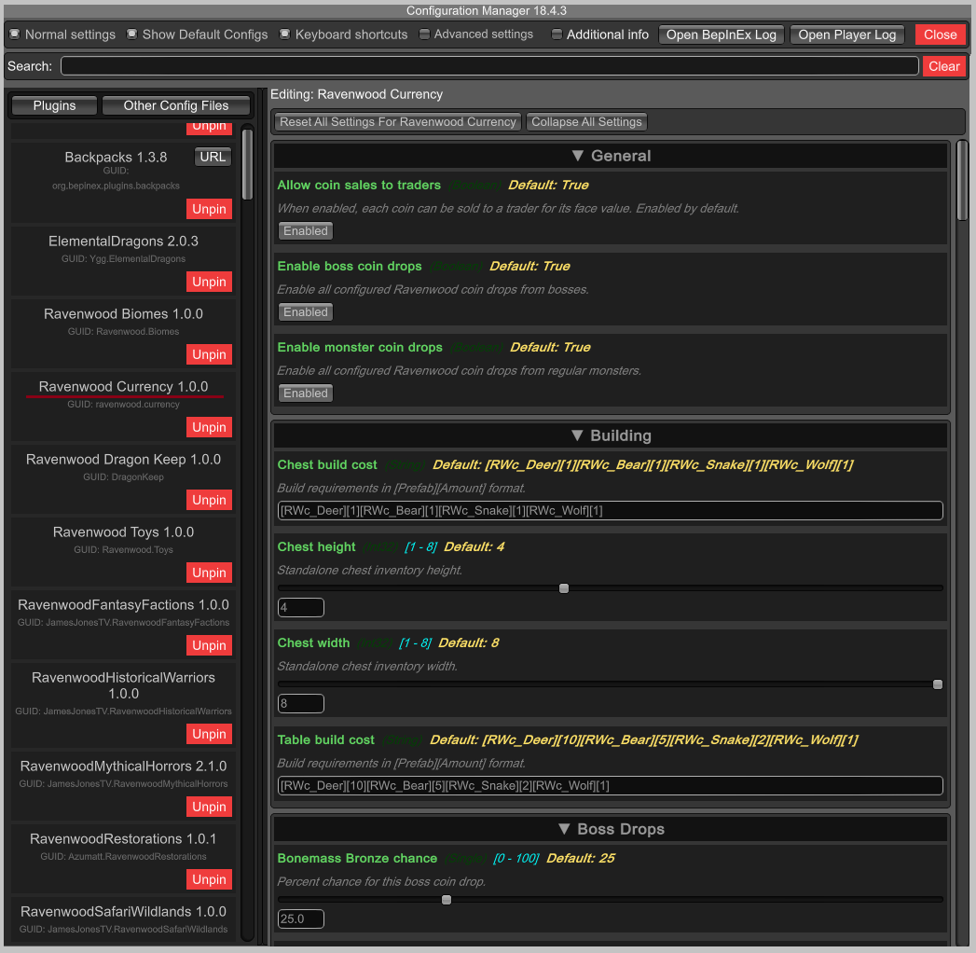Click 'Allow coin sales to traders' label

pos(359,185)
